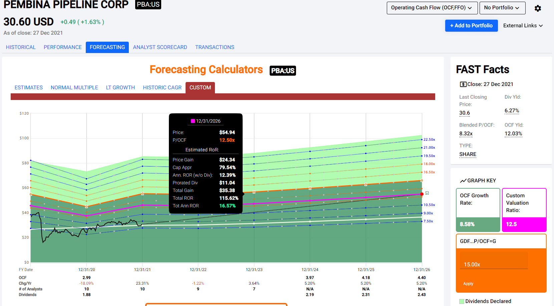
Task: Click the Graph Key trend line icon
Action: [x=463, y=181]
